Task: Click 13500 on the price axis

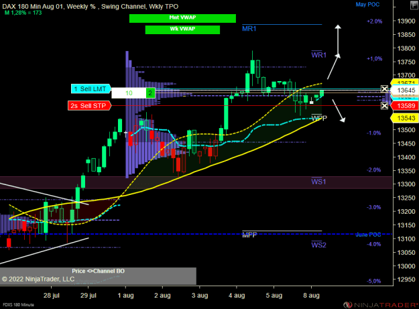Action: point(406,130)
